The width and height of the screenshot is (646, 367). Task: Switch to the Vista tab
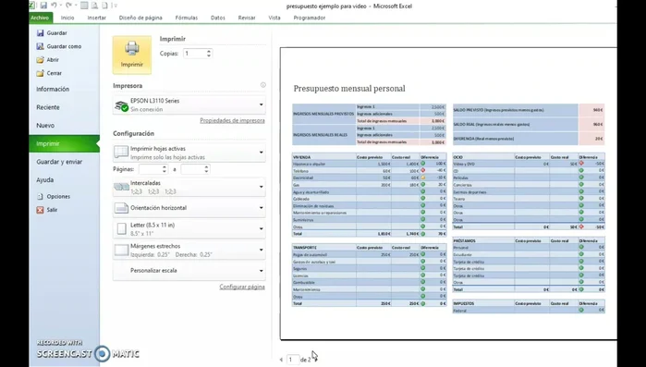(274, 18)
